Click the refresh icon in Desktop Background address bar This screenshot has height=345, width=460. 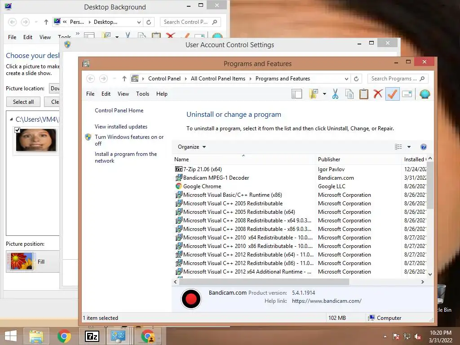[149, 22]
